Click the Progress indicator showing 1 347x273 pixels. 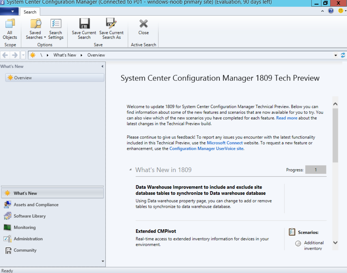click(x=316, y=170)
